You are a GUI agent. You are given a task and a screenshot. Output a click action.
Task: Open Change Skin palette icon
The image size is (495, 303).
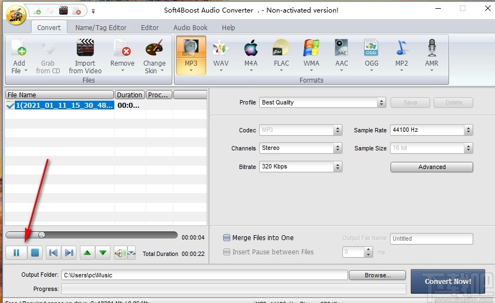154,48
